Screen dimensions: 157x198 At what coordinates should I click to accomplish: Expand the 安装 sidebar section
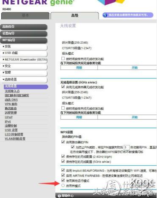[x=24, y=47]
